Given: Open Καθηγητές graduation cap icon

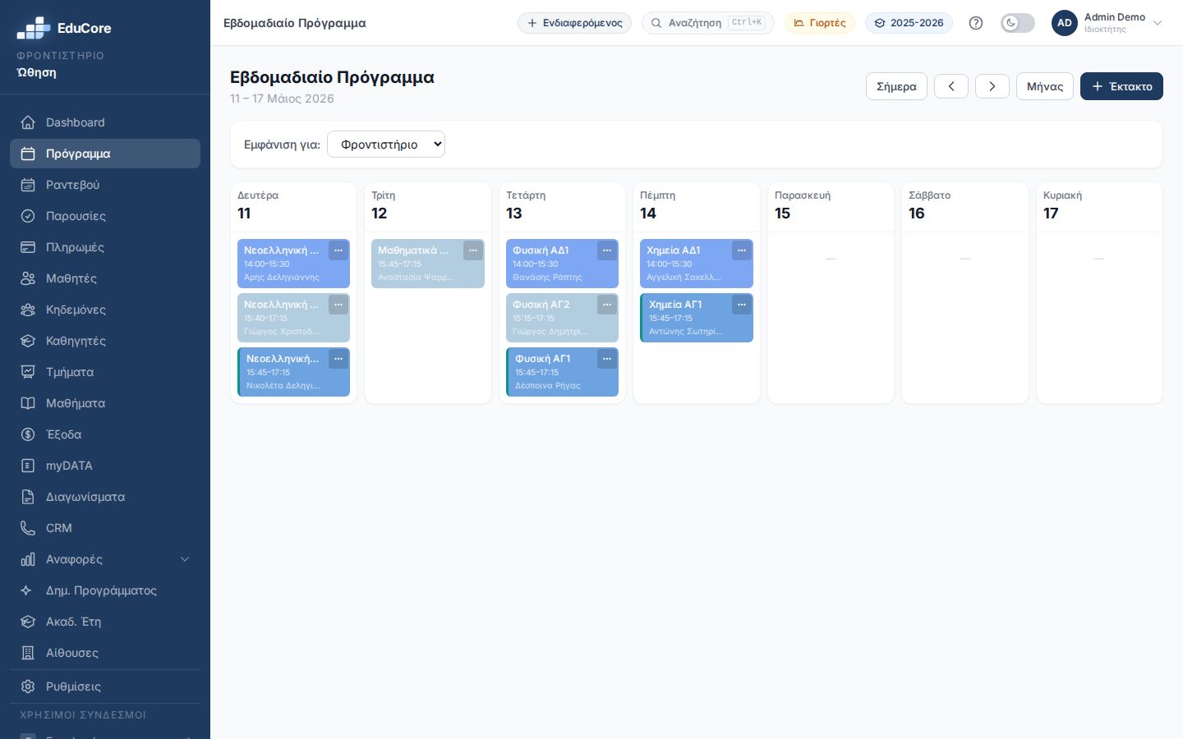Looking at the screenshot, I should pyautogui.click(x=28, y=341).
